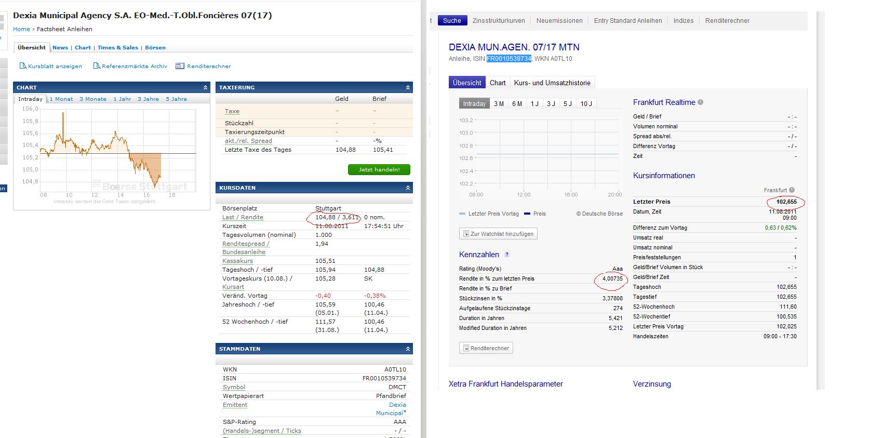Open the Kurs- und Umsatzhistorie tab
Image resolution: width=883 pixels, height=438 pixels.
coord(552,83)
